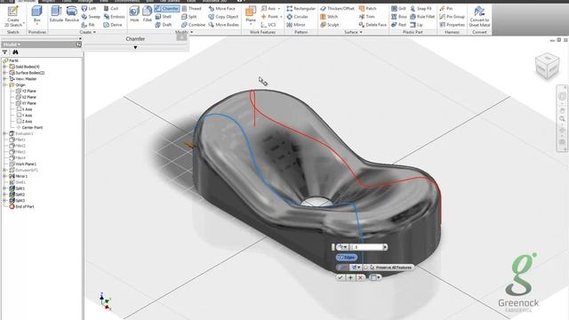
Task: Expand Solid Bodies(4) node
Action: tap(4, 67)
